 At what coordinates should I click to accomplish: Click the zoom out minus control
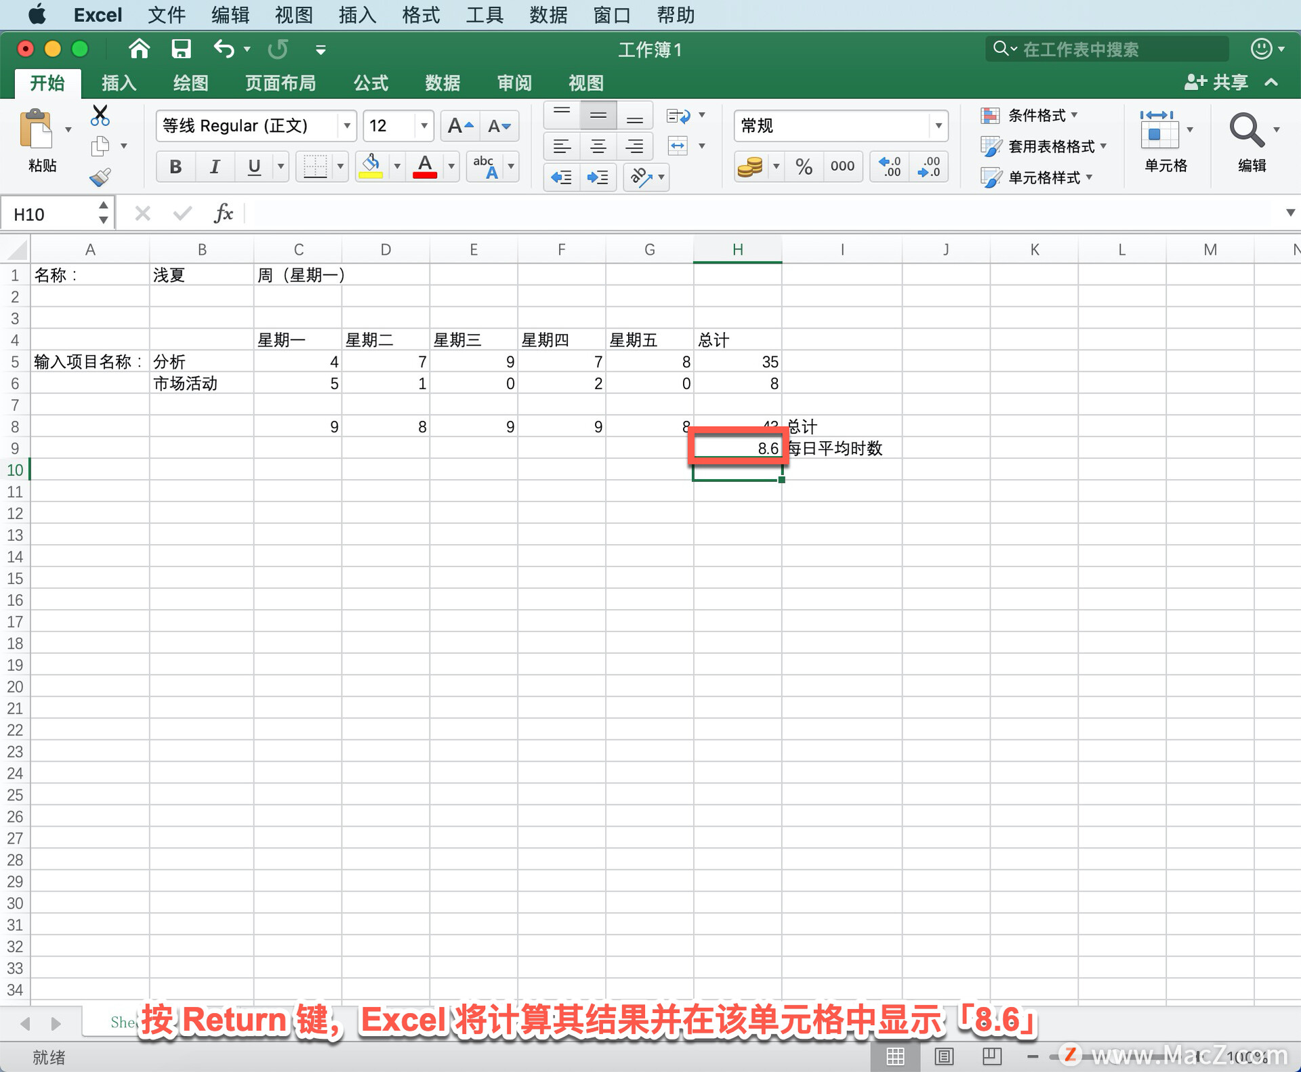1033,1056
